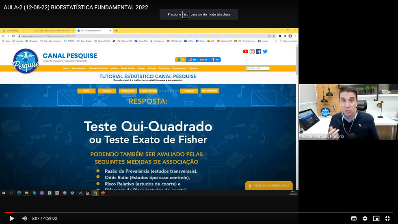Open Webmail USP bookmark
This screenshot has height=224, width=398.
pyautogui.click(x=125, y=41)
